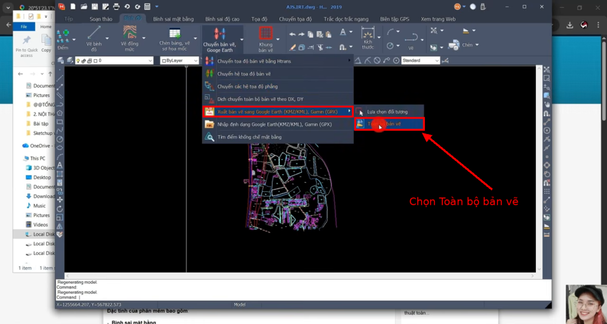Click the drawing area vertical scrollbar
The width and height of the screenshot is (607, 324).
[x=539, y=169]
